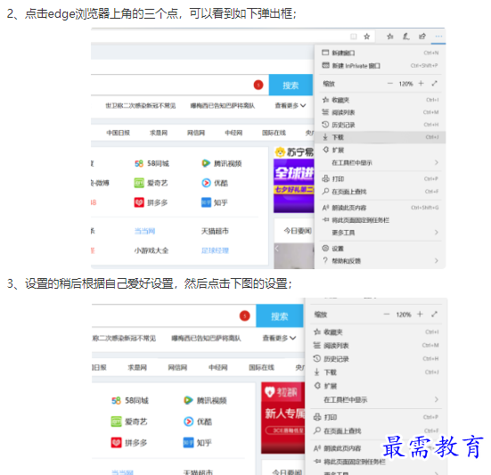
Task: Click the add-notes pen icon in upper Edge toolbar
Action: point(405,37)
